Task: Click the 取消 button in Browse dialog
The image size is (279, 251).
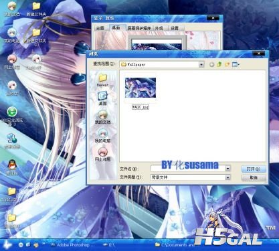Action: click(254, 178)
